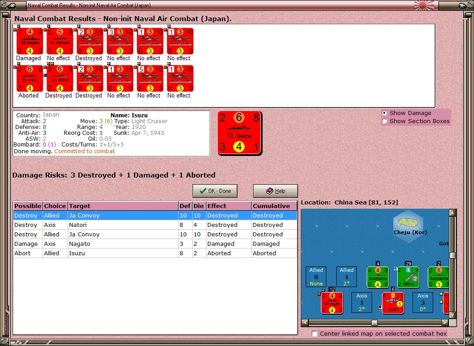Click the Target column header
The image size is (474, 346).
click(x=123, y=206)
